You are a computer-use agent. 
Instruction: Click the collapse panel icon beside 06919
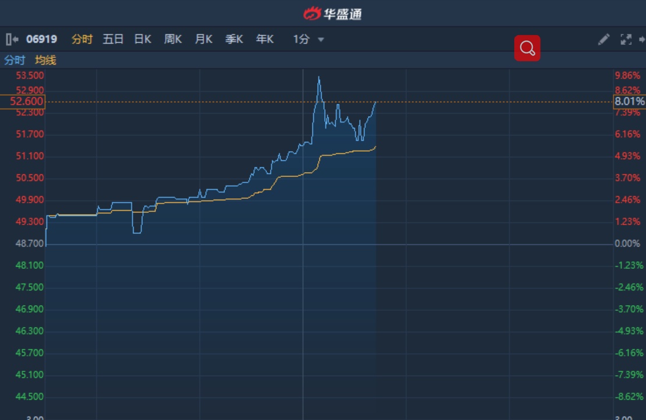click(x=12, y=39)
